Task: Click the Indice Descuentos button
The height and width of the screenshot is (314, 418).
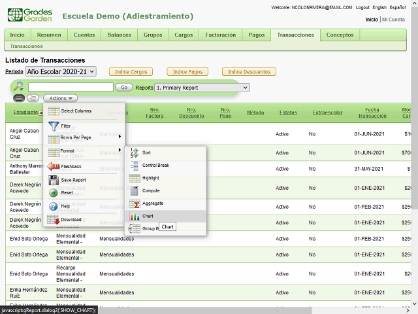Action: [249, 72]
